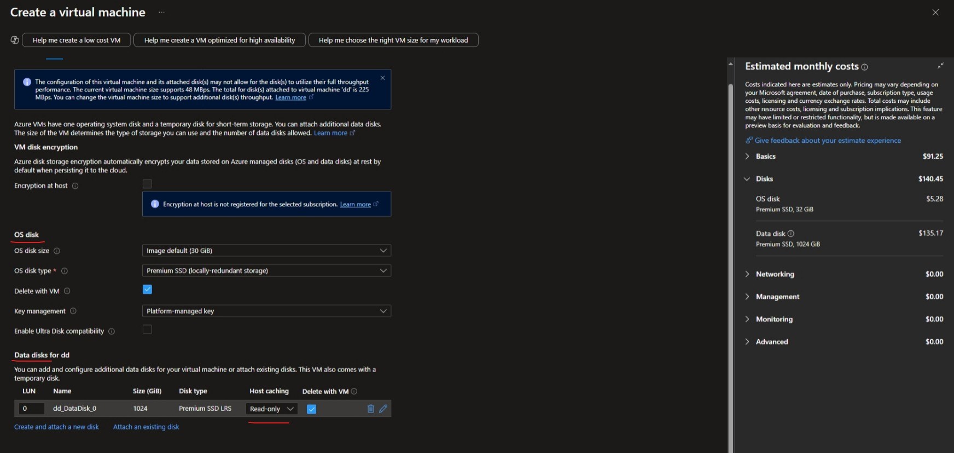Click the info icon in the encryption not registered notice
The height and width of the screenshot is (453, 954).
point(155,204)
